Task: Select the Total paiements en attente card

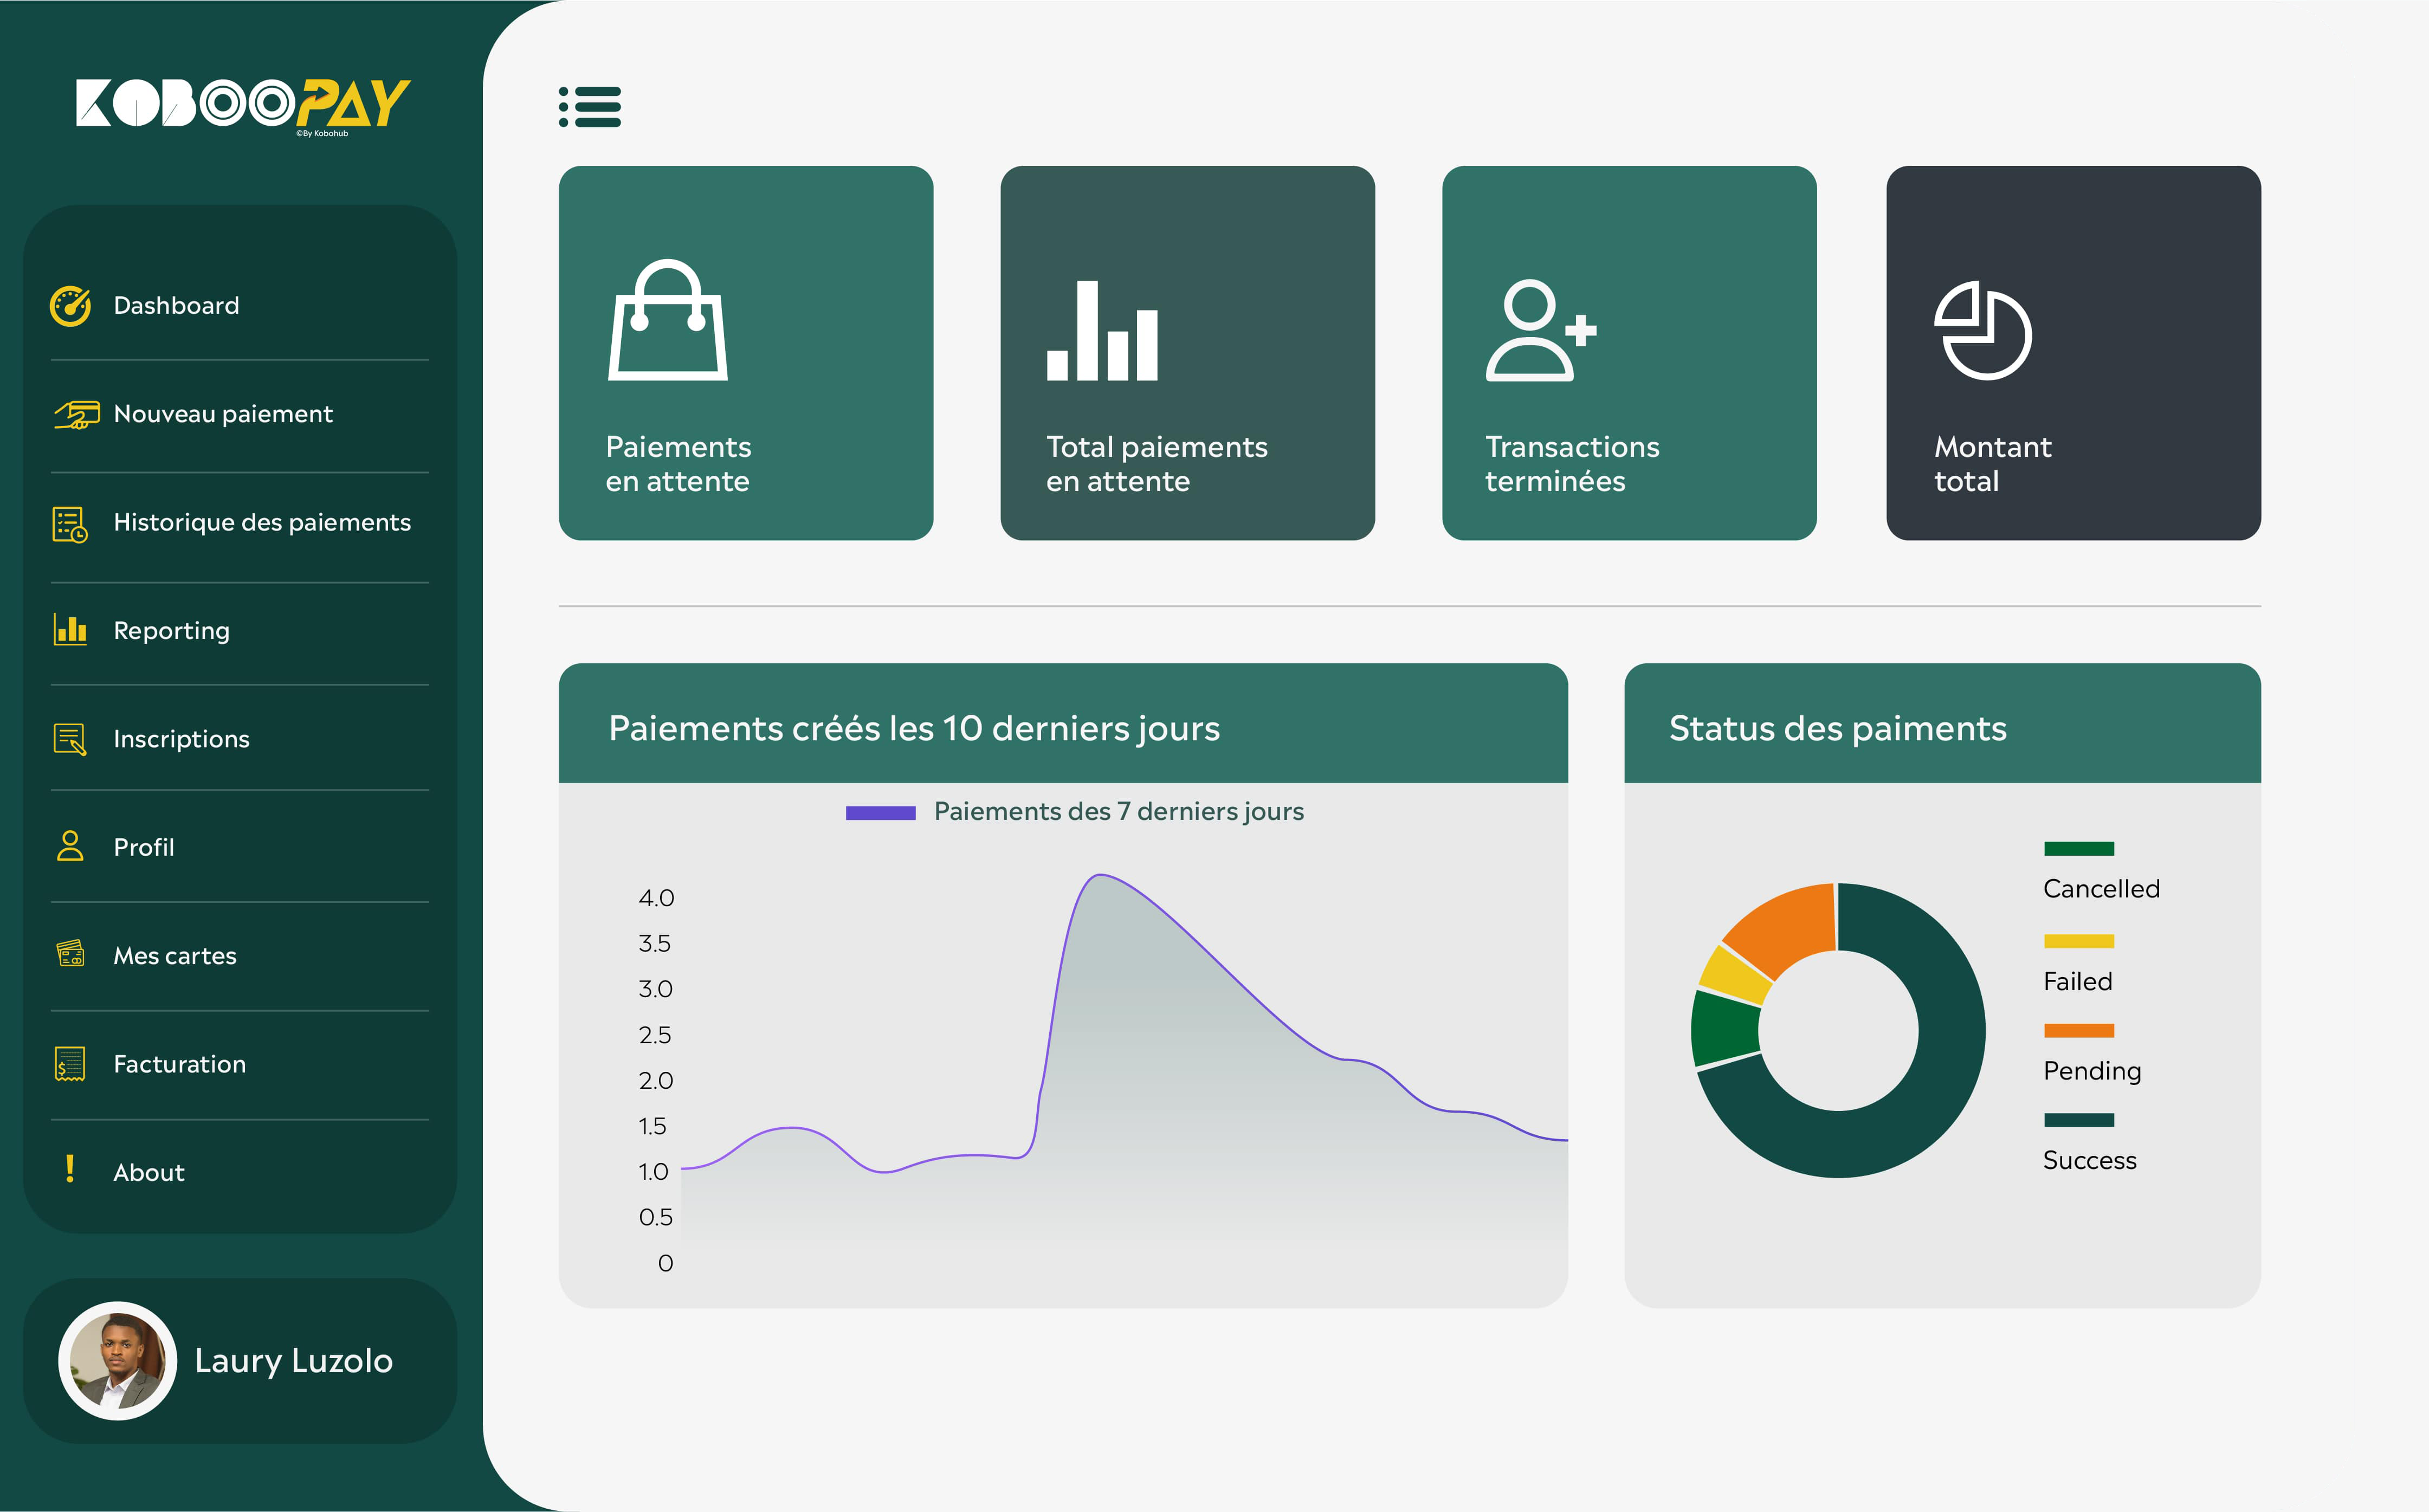Action: [1187, 353]
